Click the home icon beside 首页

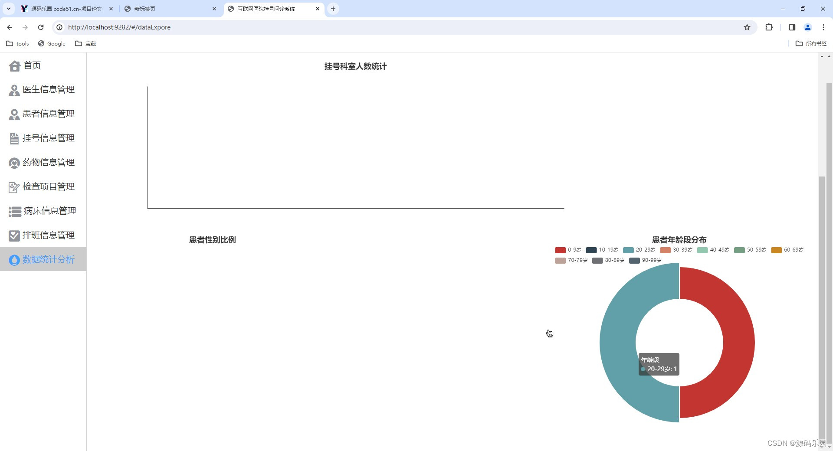[x=14, y=66]
